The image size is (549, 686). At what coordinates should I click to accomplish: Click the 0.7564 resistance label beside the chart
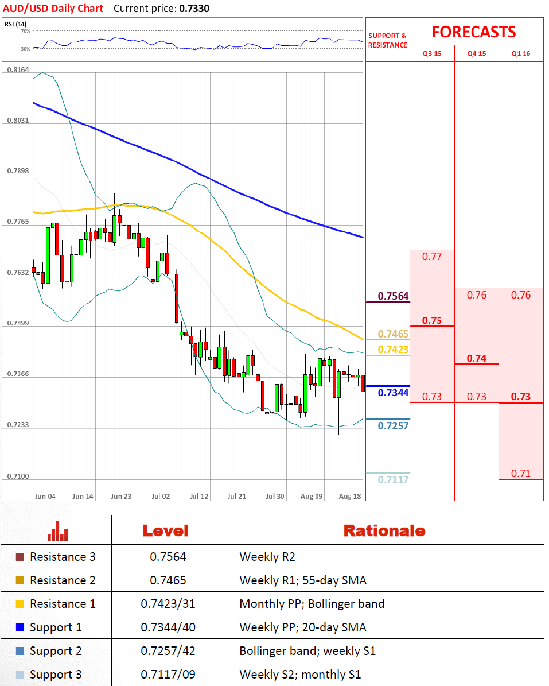(393, 296)
